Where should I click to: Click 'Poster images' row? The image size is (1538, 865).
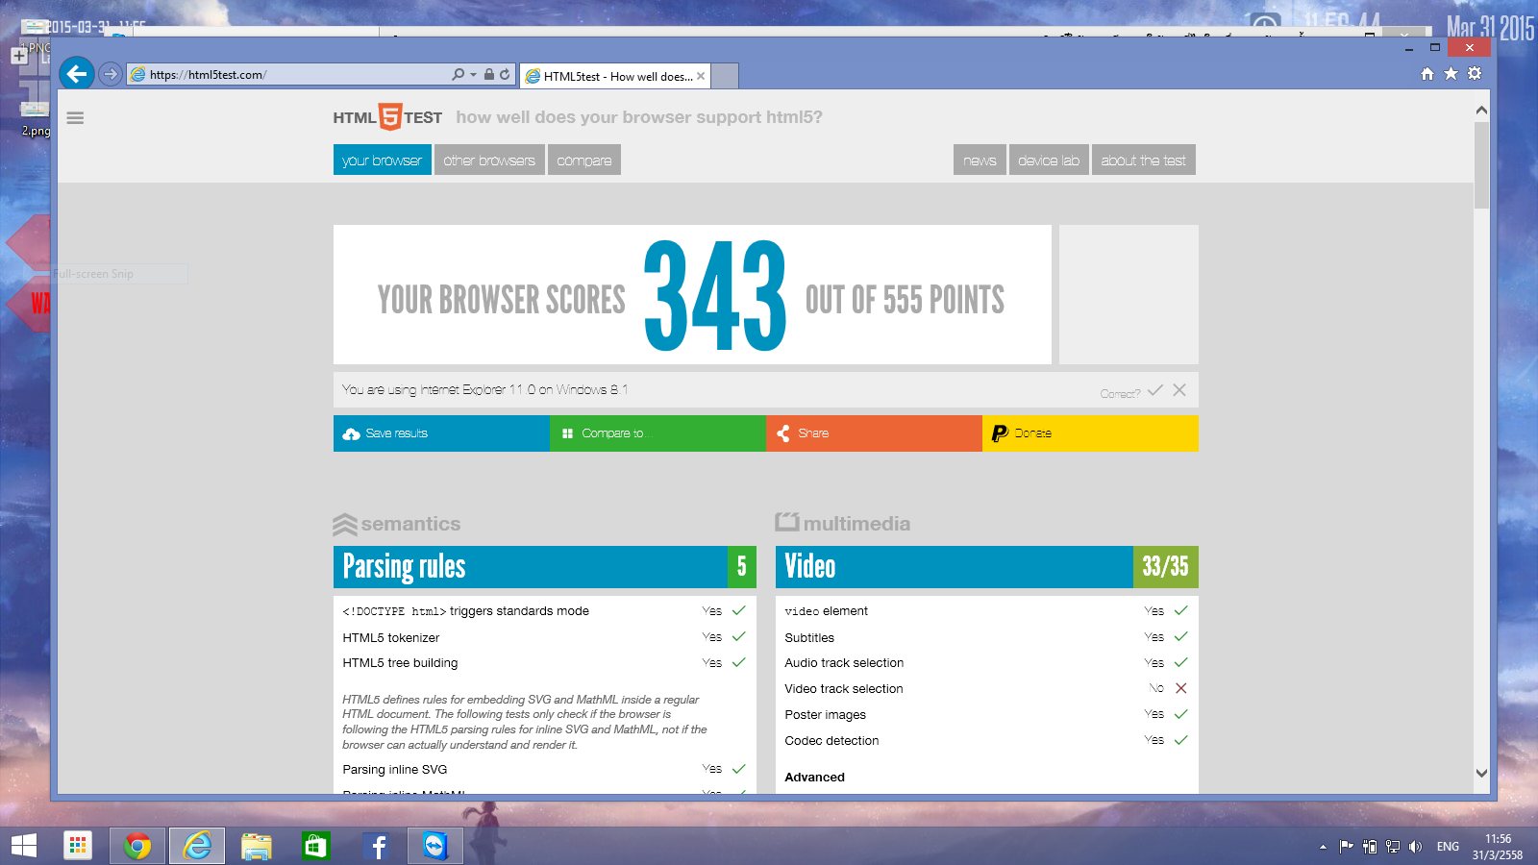click(x=987, y=715)
